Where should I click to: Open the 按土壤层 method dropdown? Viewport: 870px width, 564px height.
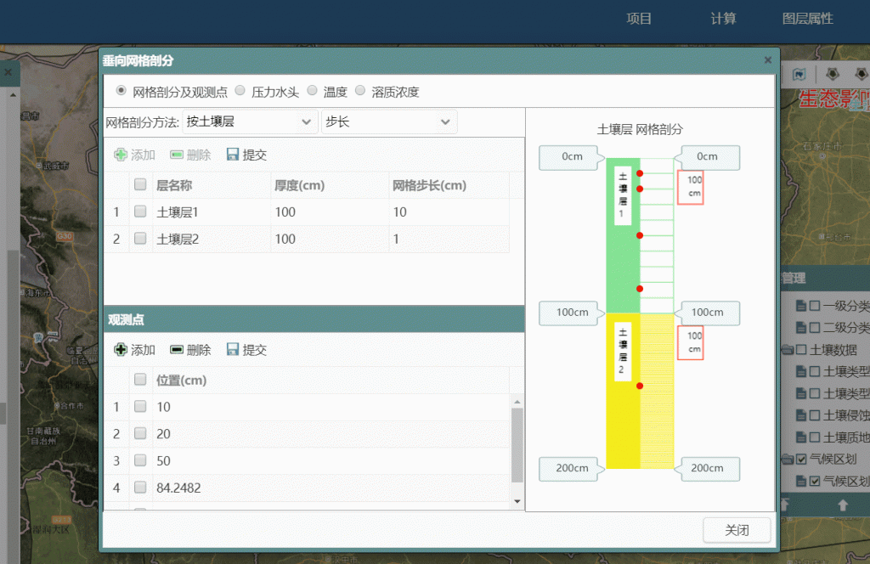point(251,122)
